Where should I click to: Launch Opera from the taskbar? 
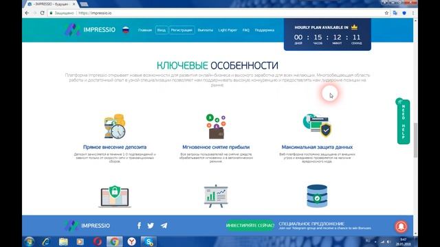(x=98, y=242)
